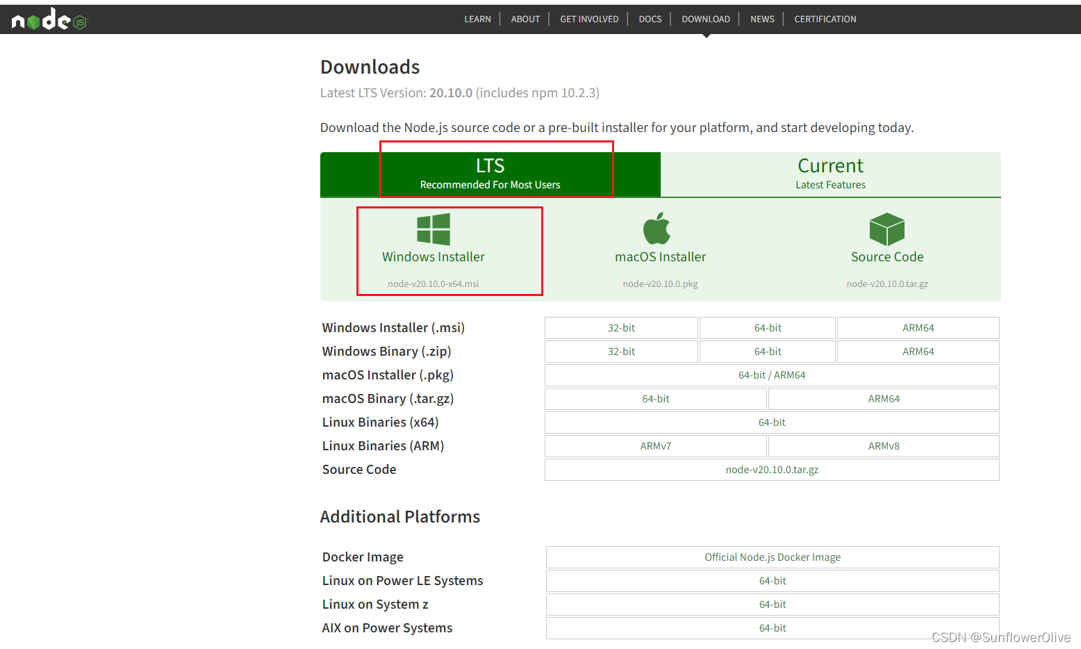Open the NEWS menu item
Viewport: 1081px width, 649px height.
pos(762,19)
